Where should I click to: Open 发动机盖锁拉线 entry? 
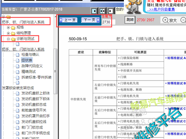34,122
